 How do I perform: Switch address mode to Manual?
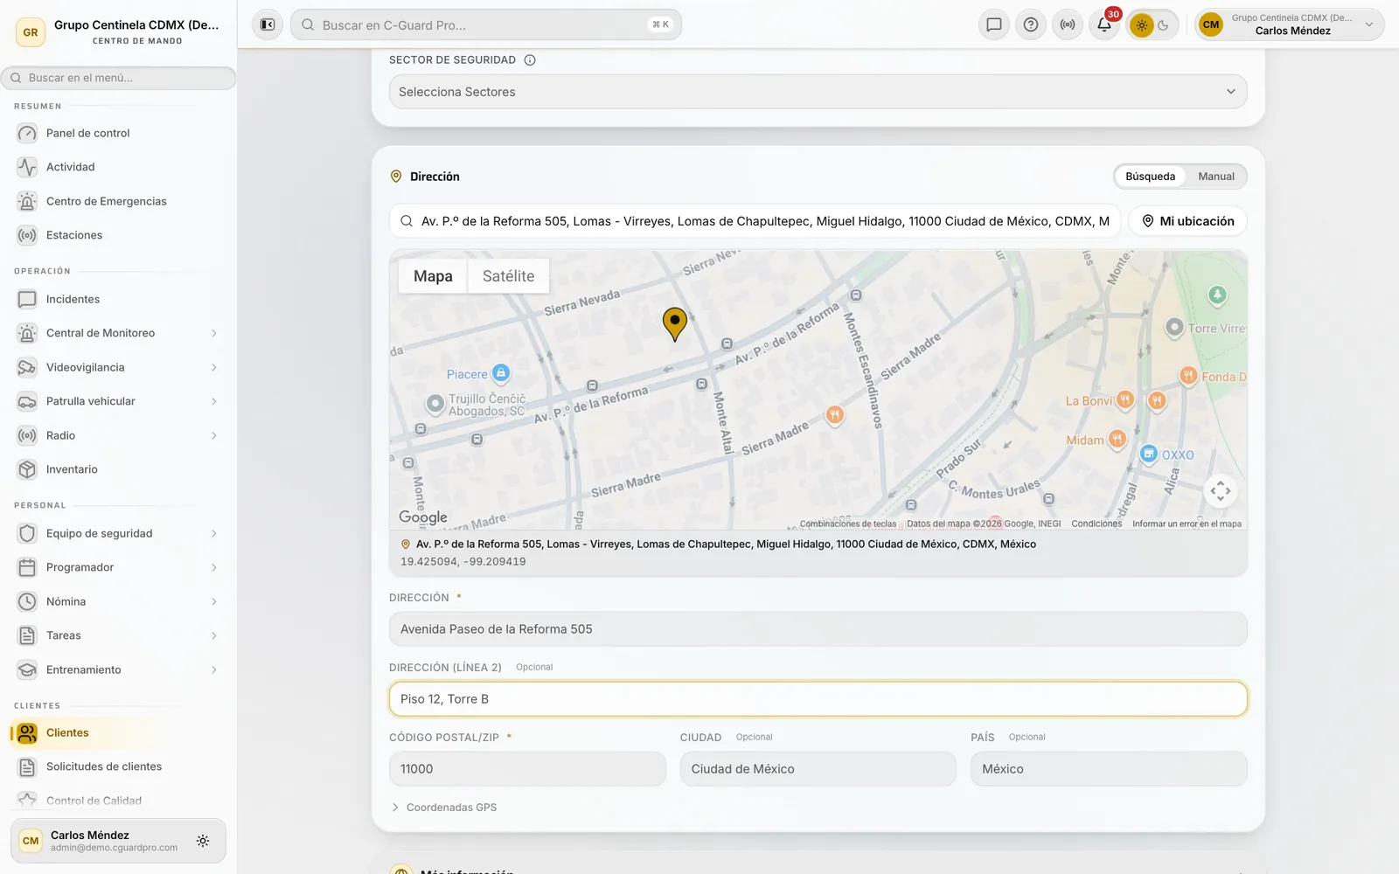pyautogui.click(x=1215, y=177)
